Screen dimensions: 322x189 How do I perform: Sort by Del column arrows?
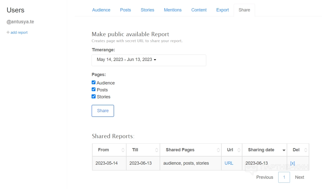[306, 150]
